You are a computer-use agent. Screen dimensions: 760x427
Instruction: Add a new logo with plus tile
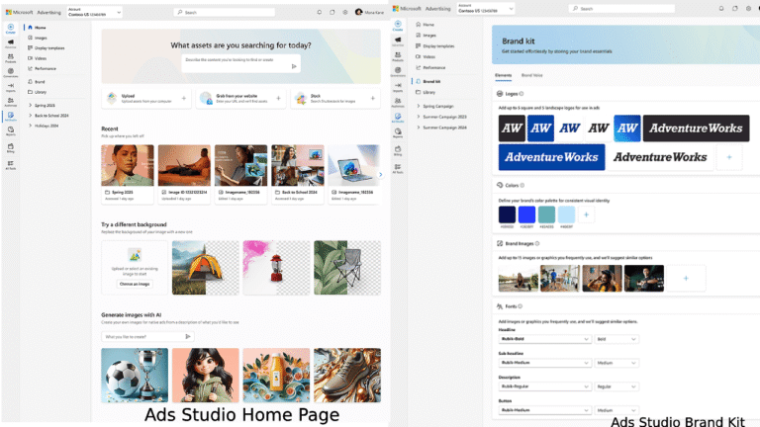pos(728,157)
